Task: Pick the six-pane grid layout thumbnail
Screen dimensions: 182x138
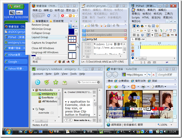Action: pyautogui.click(x=72, y=39)
